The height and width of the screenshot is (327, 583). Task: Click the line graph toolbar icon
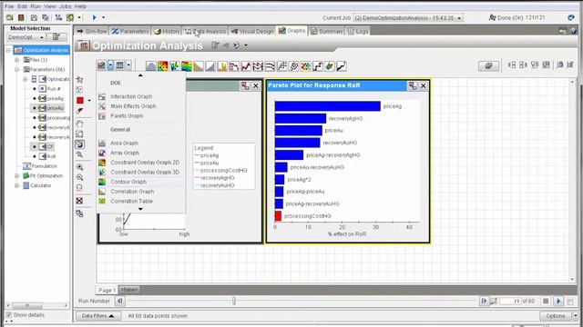click(x=246, y=66)
